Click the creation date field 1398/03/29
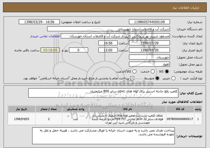210x148 pixels. tap(149, 43)
